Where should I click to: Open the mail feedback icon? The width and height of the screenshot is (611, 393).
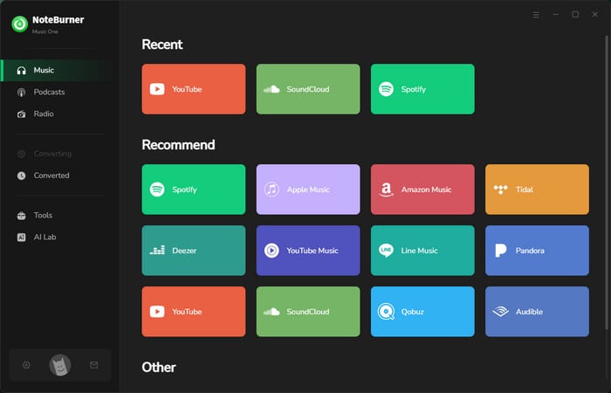93,364
